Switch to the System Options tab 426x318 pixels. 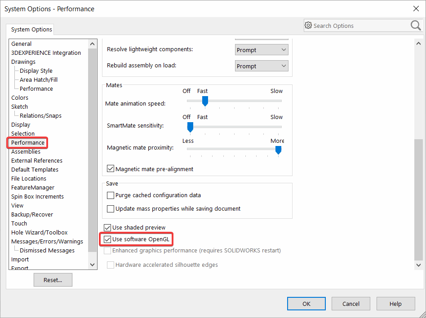point(30,29)
